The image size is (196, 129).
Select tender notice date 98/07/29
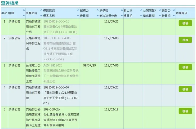90,65
